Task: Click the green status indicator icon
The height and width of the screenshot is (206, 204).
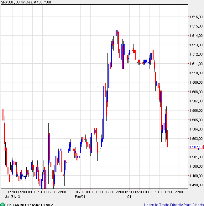Action: pyautogui.click(x=3, y=204)
